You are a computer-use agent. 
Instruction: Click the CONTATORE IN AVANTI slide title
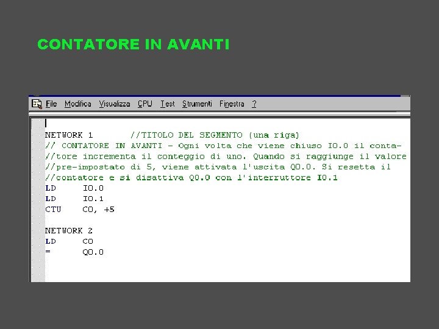(x=134, y=44)
